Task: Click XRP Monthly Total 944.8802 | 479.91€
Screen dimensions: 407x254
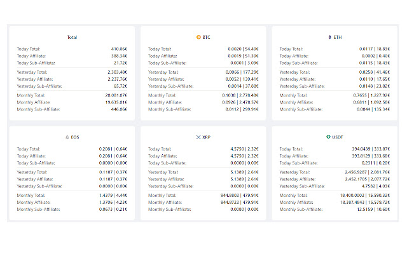Action: point(240,196)
